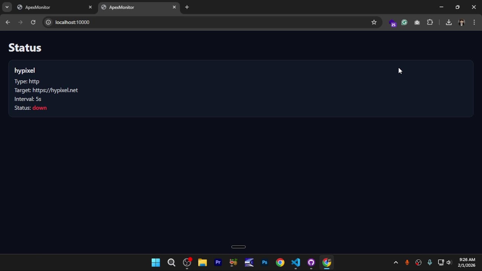Open the Grammarly extension
Screen dimensions: 482x271
[404, 22]
